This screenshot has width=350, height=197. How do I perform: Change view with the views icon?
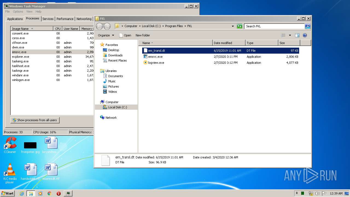pyautogui.click(x=283, y=35)
